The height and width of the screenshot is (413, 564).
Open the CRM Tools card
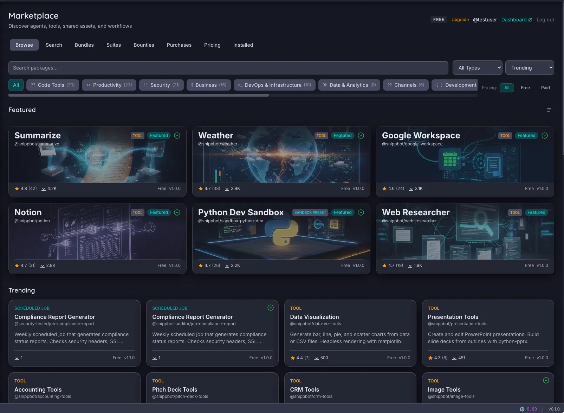click(350, 388)
